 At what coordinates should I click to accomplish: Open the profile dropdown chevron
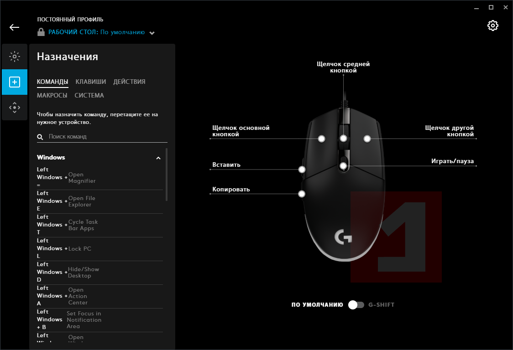152,33
